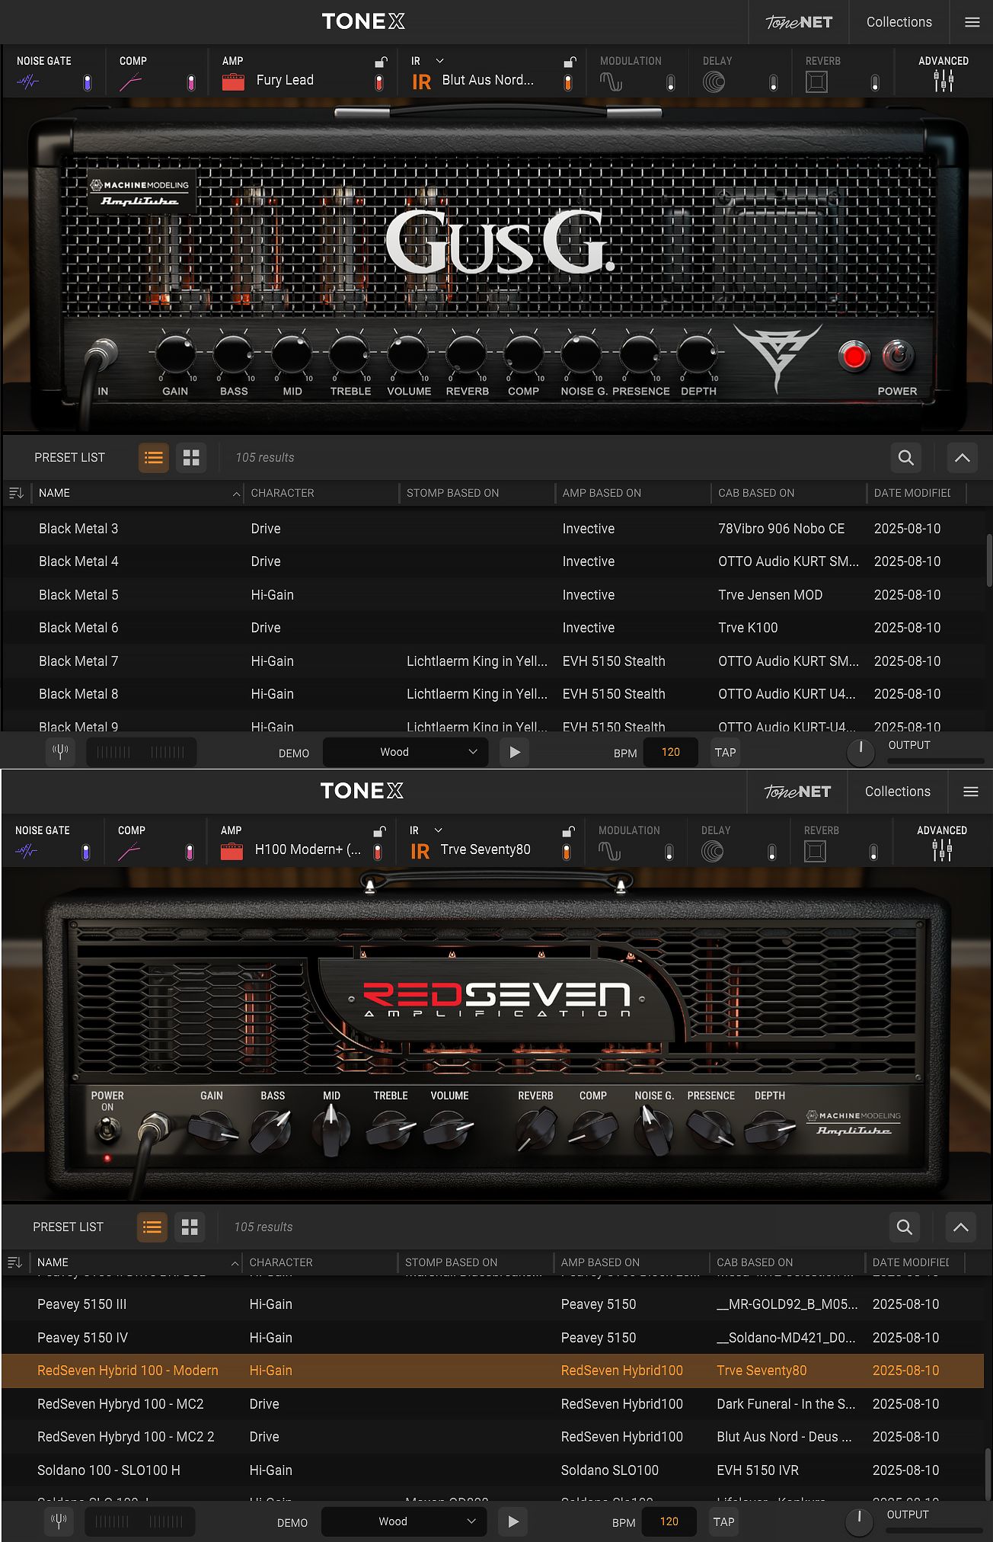Collapse the preset list in the RedSeven window

point(961,1227)
